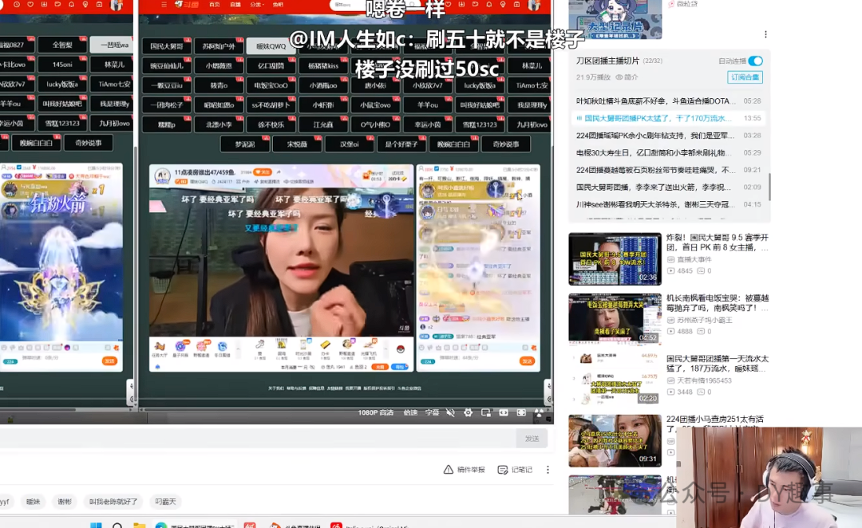This screenshot has width=862, height=528.
Task: Select playlist item 国民大舅哥团播PK太猛了
Action: [x=668, y=118]
